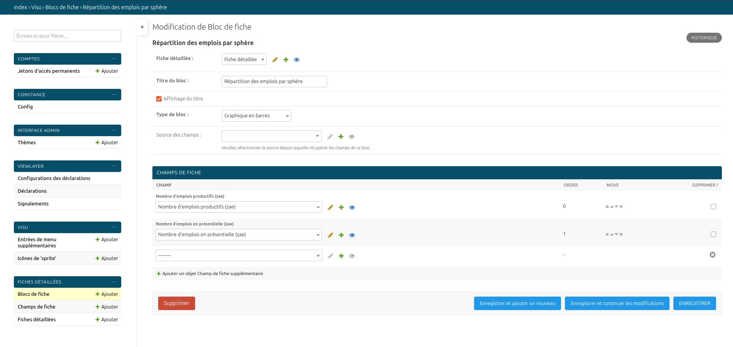Image resolution: width=733 pixels, height=347 pixels.
Task: Tick Supprimer checkbox for 'emplois productifs' row
Action: (x=713, y=207)
